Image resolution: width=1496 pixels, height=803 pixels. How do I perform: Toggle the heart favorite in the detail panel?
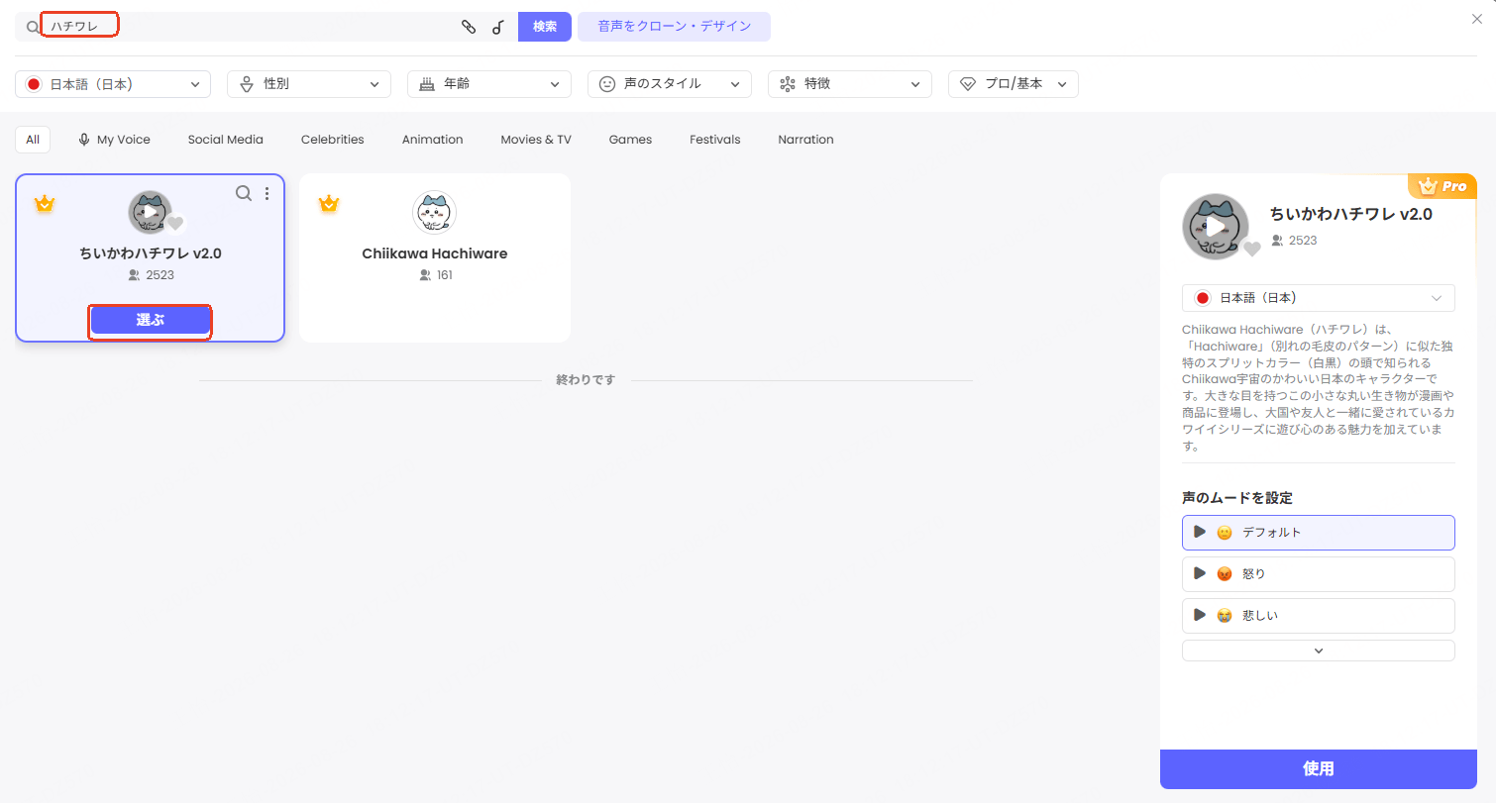click(1252, 249)
